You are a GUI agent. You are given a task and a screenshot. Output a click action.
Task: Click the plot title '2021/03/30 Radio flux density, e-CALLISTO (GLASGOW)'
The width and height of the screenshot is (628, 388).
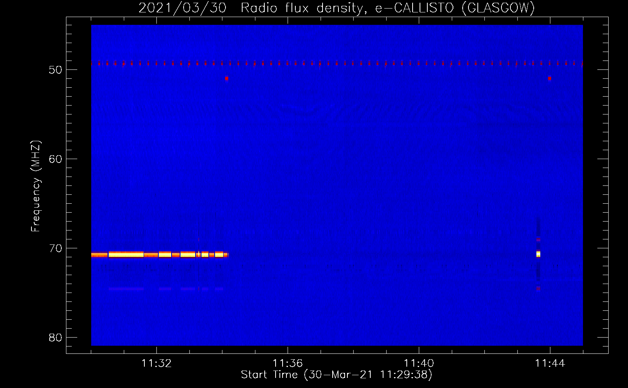337,8
